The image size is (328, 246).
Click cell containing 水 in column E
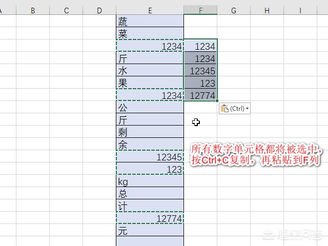pos(150,70)
